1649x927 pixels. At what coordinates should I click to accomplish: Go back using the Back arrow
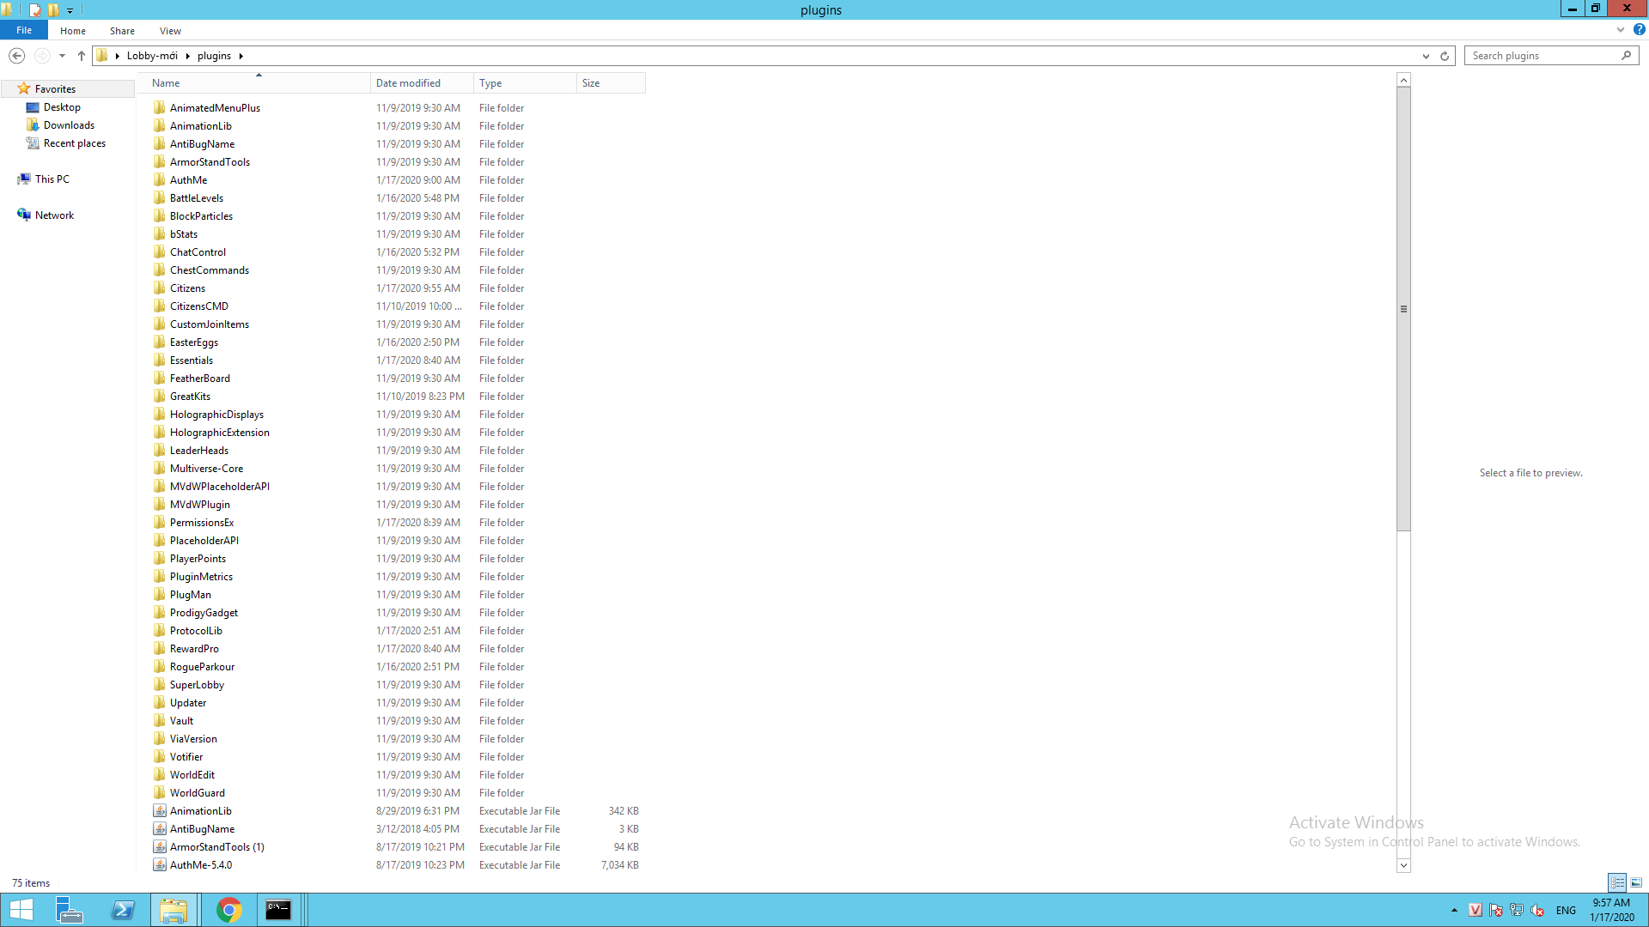16,56
